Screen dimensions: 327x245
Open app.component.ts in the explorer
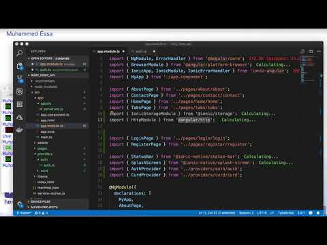pos(55,115)
